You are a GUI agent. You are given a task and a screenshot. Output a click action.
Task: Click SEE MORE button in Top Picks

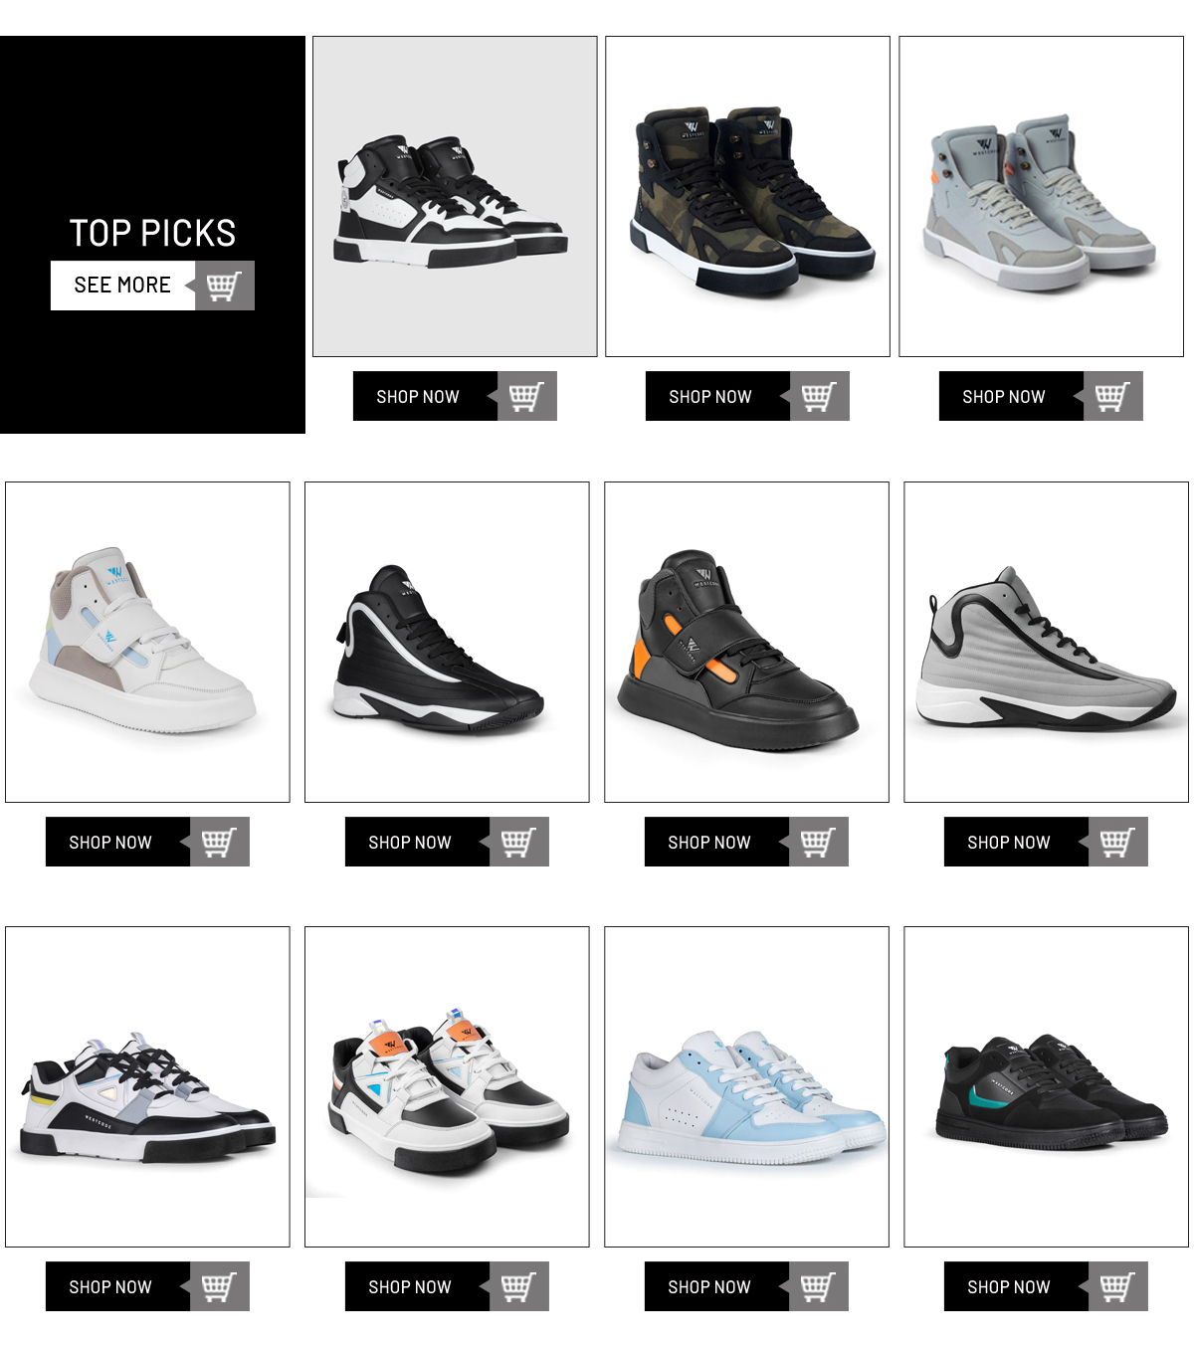point(123,286)
